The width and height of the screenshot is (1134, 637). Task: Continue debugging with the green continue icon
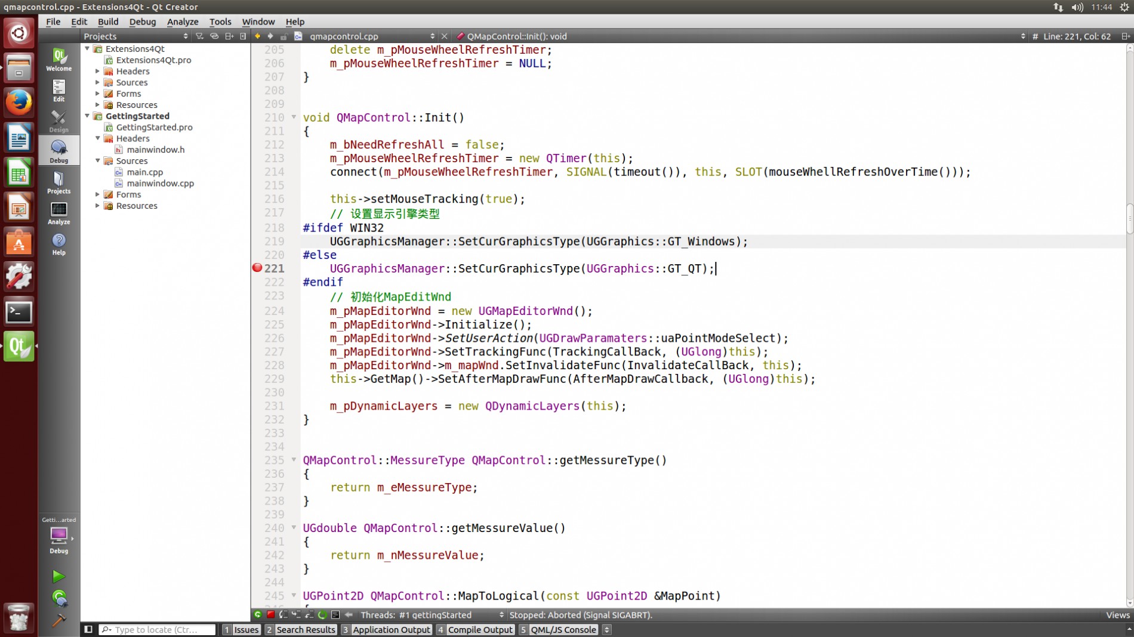pos(258,614)
